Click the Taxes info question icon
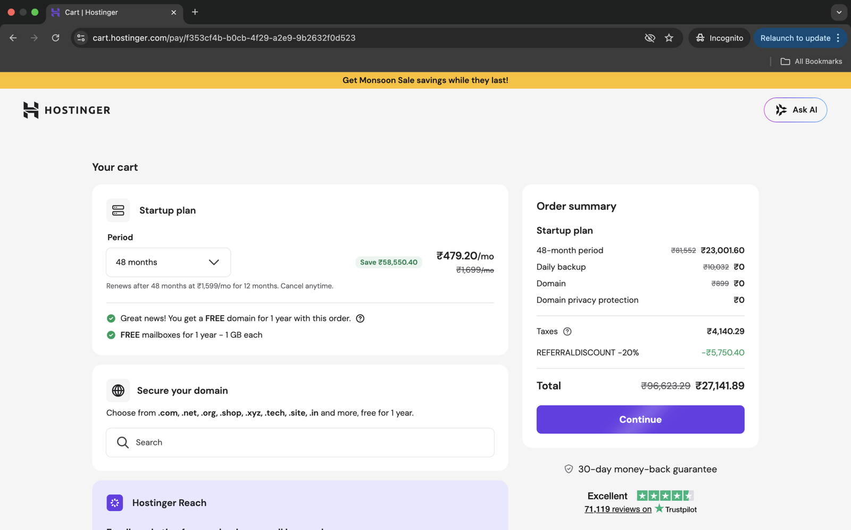851x530 pixels. 568,332
